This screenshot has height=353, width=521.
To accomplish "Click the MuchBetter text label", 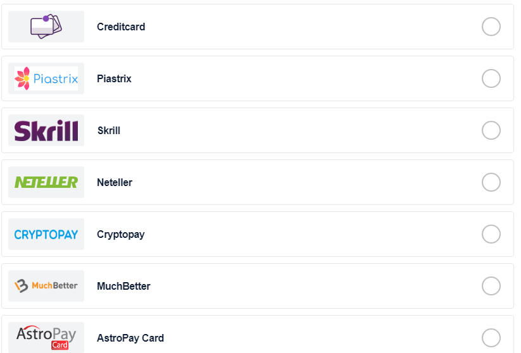I will pos(123,286).
